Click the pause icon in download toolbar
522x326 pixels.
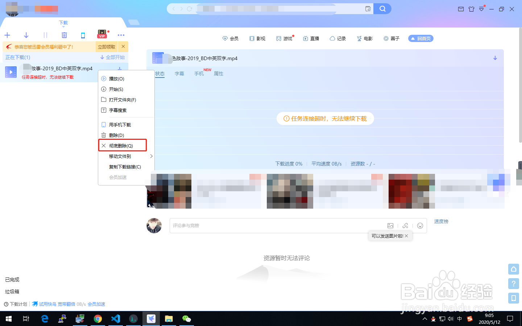pos(45,35)
